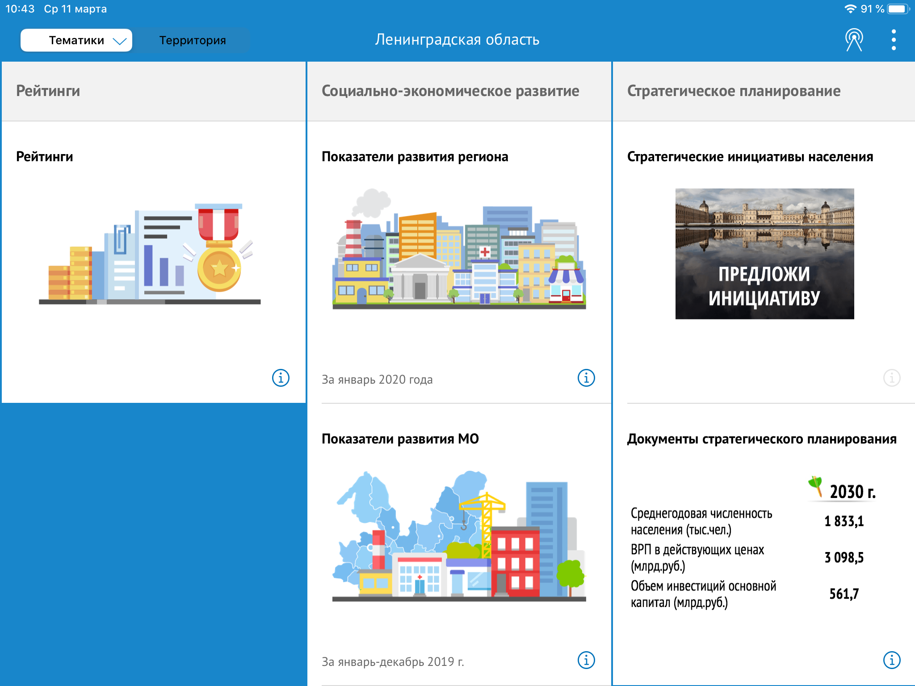Expand the Тематики dropdown chevron
This screenshot has width=915, height=686.
tap(120, 41)
